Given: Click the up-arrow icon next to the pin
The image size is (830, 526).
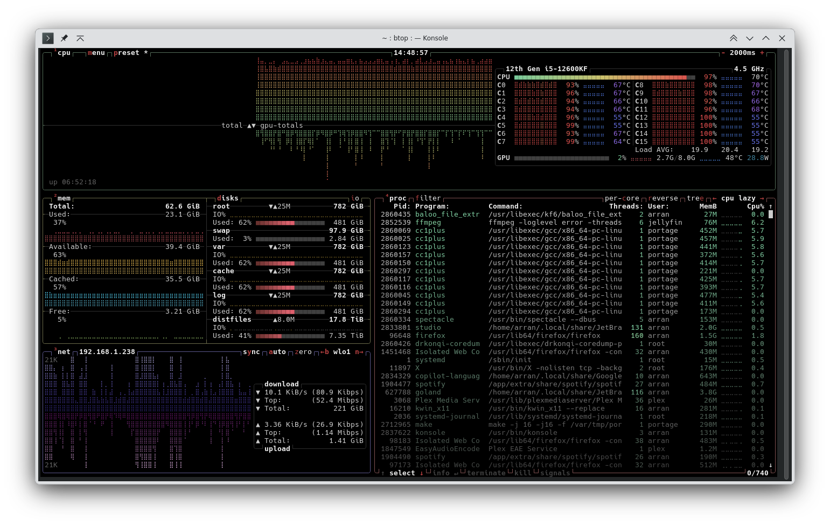Looking at the screenshot, I should [80, 38].
